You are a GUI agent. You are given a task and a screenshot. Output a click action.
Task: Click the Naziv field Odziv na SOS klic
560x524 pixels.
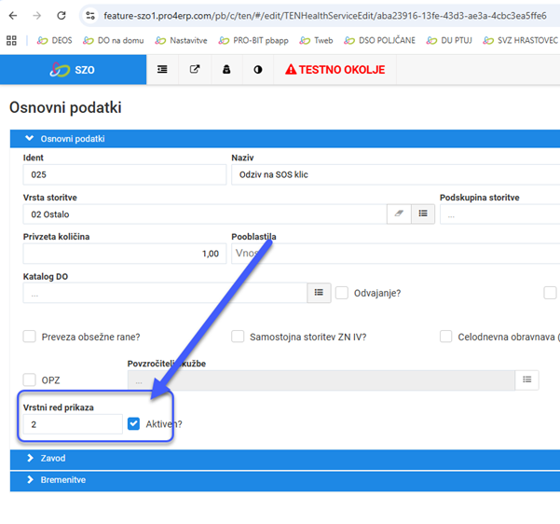point(395,174)
